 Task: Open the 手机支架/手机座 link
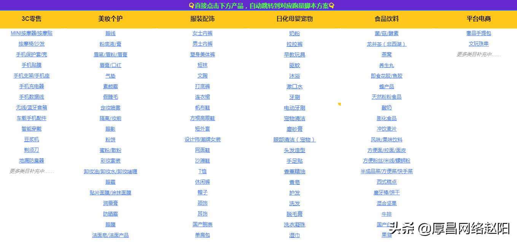click(x=32, y=76)
